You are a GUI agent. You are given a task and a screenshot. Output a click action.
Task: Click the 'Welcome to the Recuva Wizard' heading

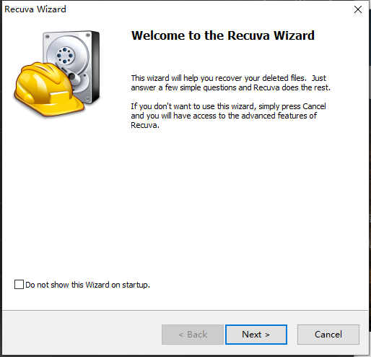point(223,35)
